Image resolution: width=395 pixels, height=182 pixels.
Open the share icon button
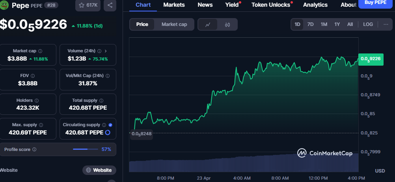coord(110,5)
